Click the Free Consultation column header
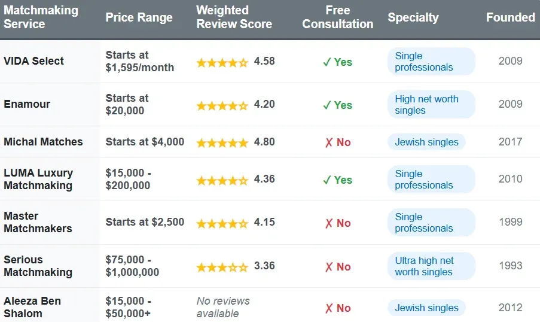 click(x=337, y=17)
